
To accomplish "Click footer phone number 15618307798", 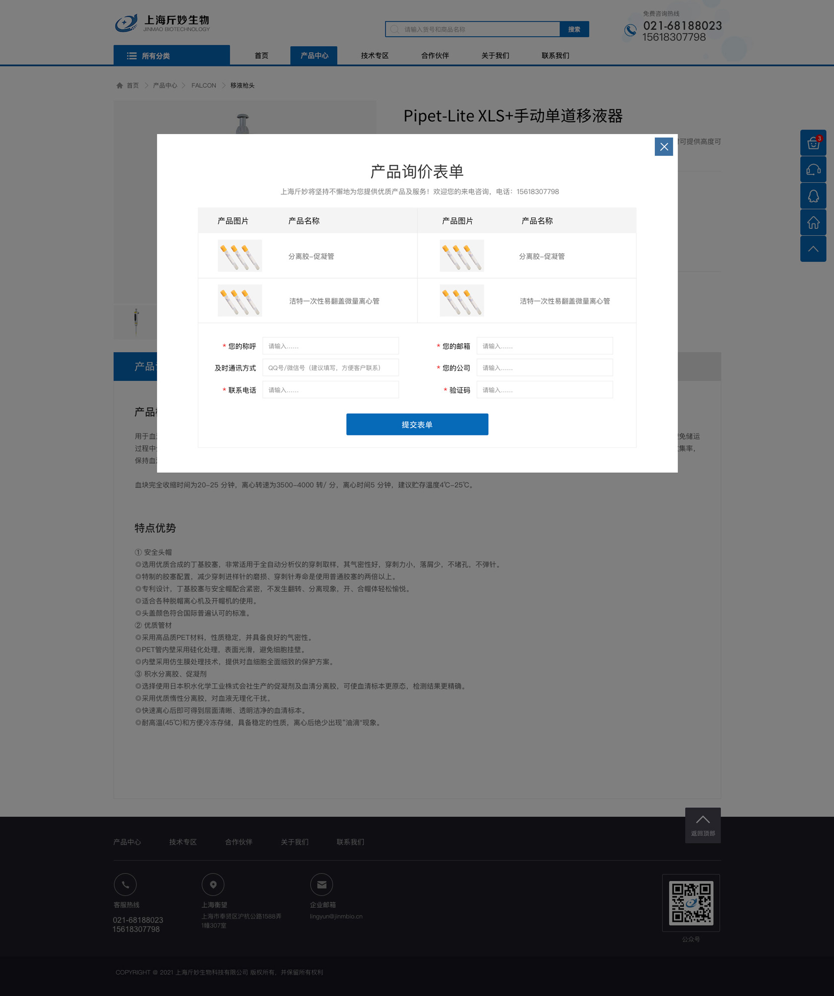I will [137, 929].
